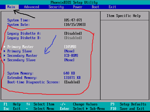Edit the System Date value 10/15/2003
150x112 pixels.
coord(75,25)
